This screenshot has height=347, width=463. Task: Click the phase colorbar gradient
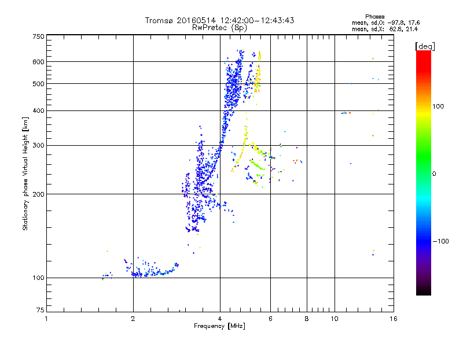424,172
